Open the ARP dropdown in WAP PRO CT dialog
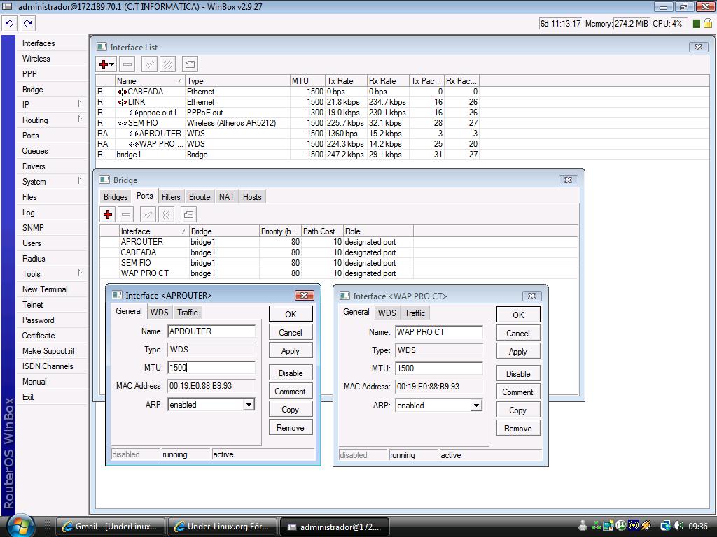The width and height of the screenshot is (717, 537). [x=475, y=406]
